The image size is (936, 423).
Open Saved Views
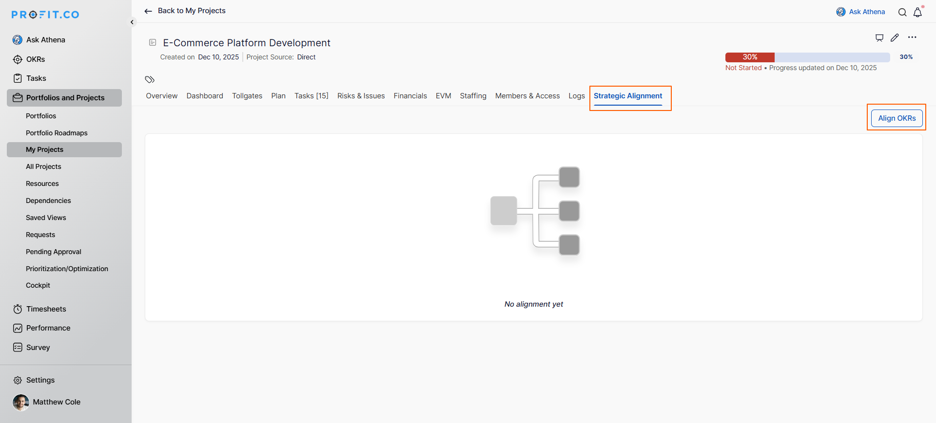(46, 218)
